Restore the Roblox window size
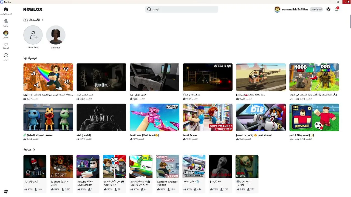Screen dimensions: 351x197 (x=338, y=2)
